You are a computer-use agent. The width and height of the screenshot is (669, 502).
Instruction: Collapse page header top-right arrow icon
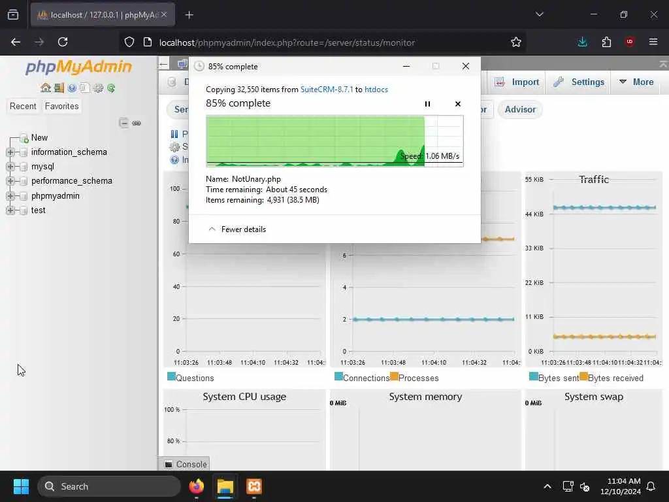pos(662,64)
